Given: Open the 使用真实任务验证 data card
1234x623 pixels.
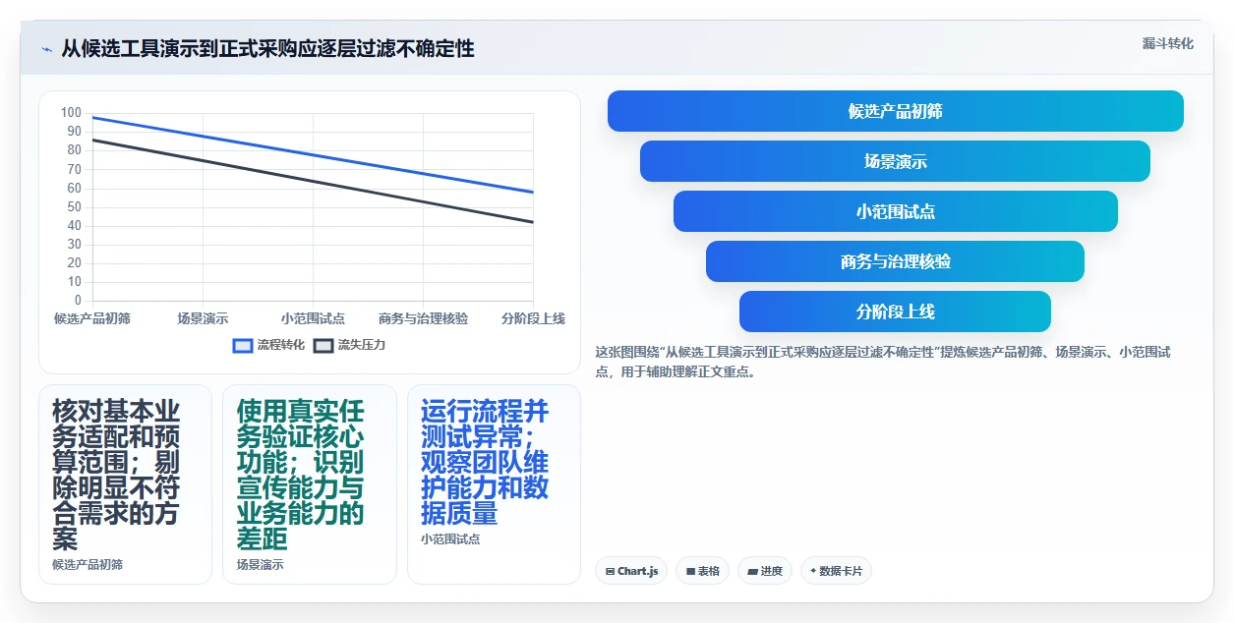Looking at the screenshot, I should pyautogui.click(x=310, y=484).
